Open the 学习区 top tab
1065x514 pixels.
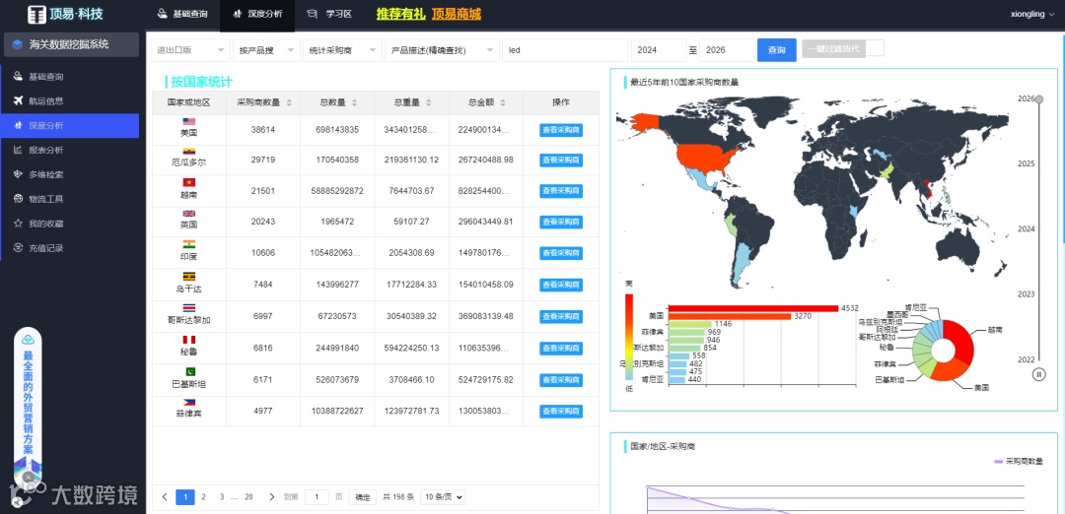(x=329, y=14)
